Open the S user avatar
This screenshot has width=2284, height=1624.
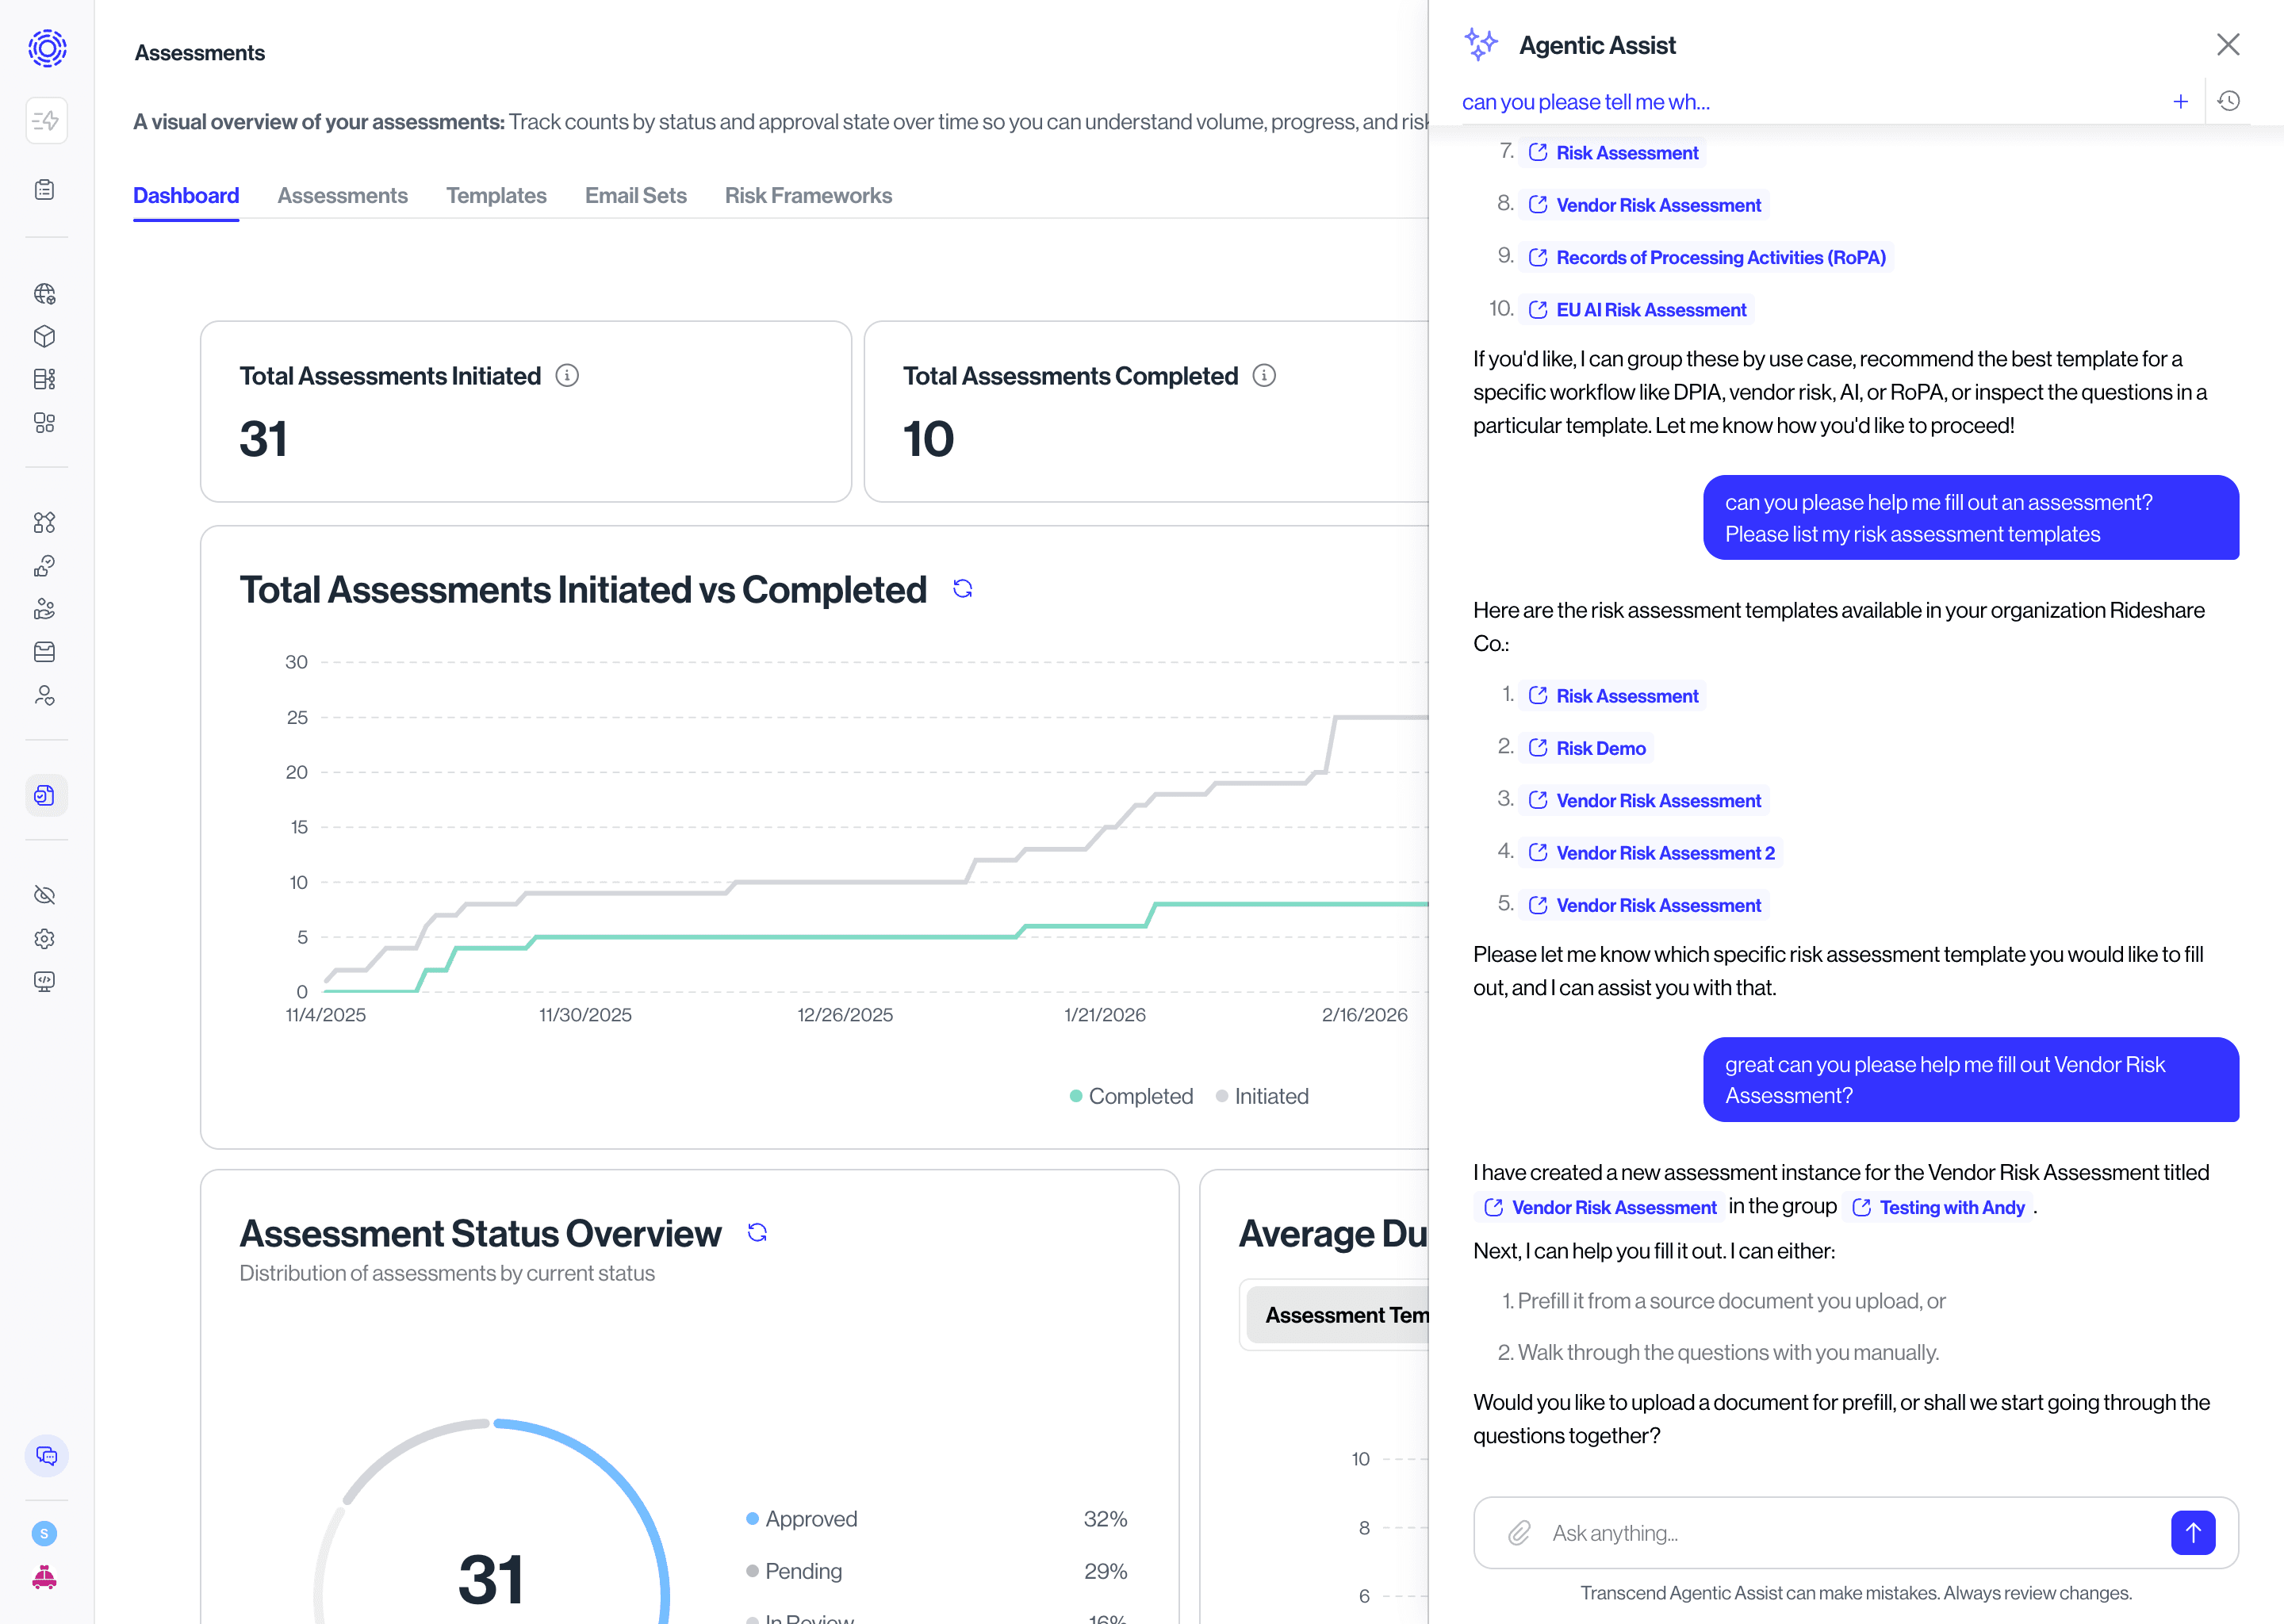[x=44, y=1533]
